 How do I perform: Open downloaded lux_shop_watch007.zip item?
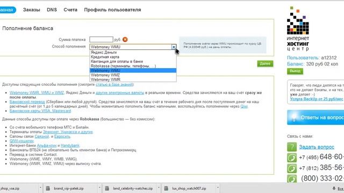pos(189,188)
